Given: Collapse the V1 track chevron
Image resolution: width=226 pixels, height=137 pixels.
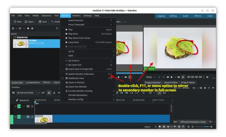Looking at the screenshot, I should (x=15, y=117).
